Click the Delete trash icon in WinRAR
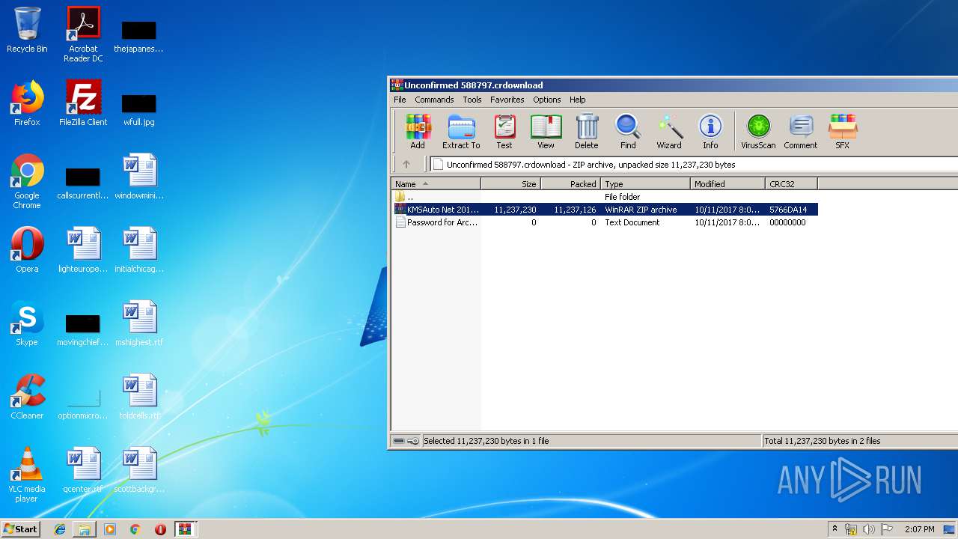Screen dimensions: 958x539 (587, 132)
